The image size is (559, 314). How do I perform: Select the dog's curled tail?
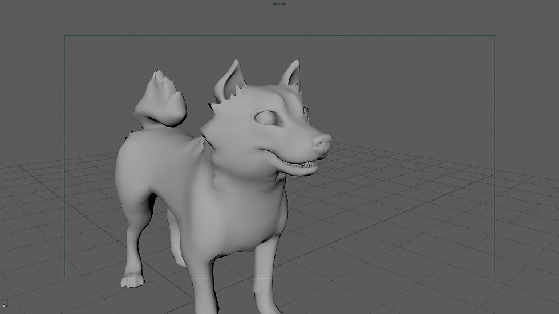pos(161,100)
